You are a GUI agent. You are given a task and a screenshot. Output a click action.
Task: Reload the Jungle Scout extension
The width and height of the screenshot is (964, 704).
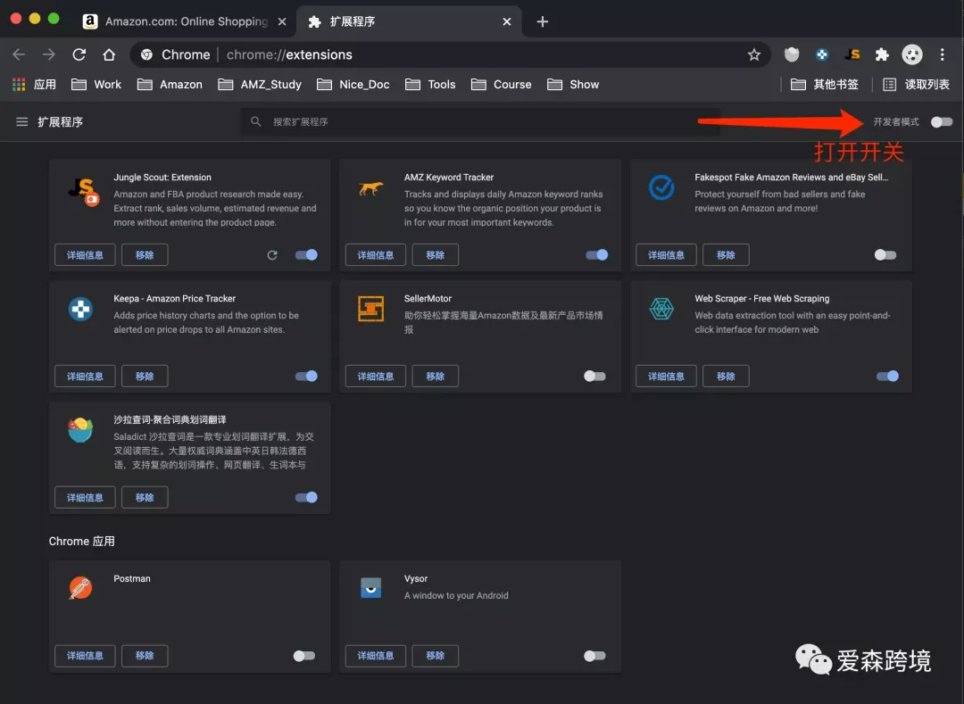click(271, 255)
